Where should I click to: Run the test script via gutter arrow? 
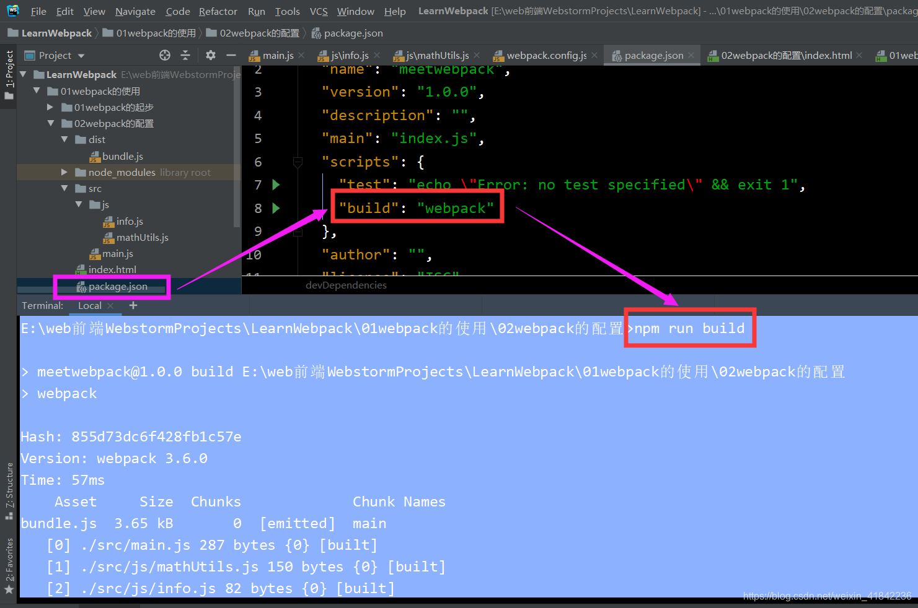click(276, 185)
